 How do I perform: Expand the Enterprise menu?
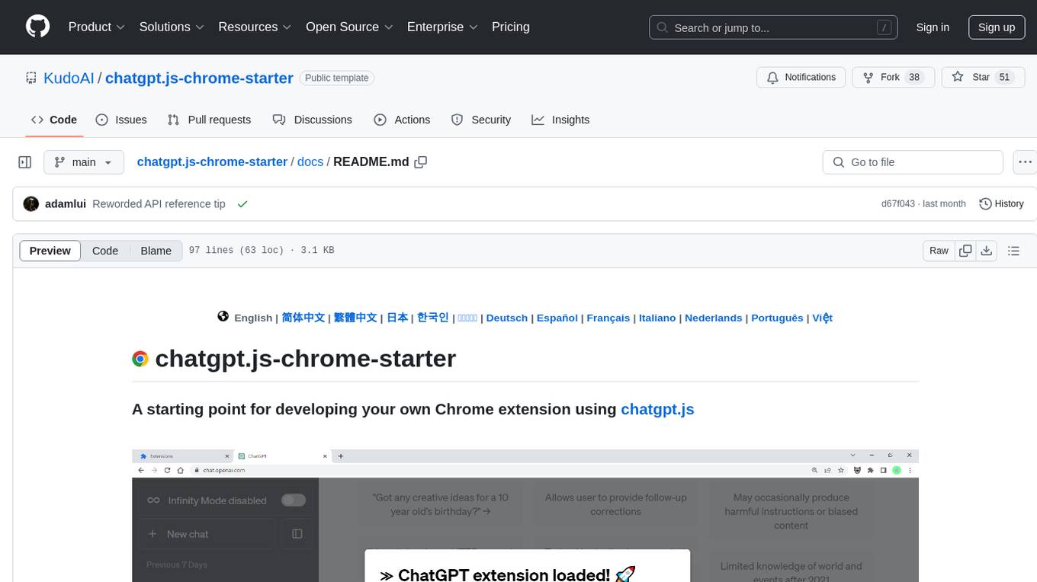point(442,27)
